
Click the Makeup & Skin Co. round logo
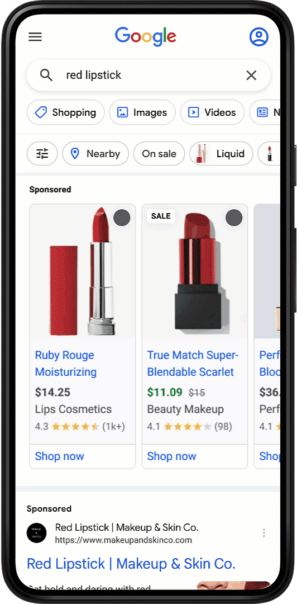(x=36, y=533)
